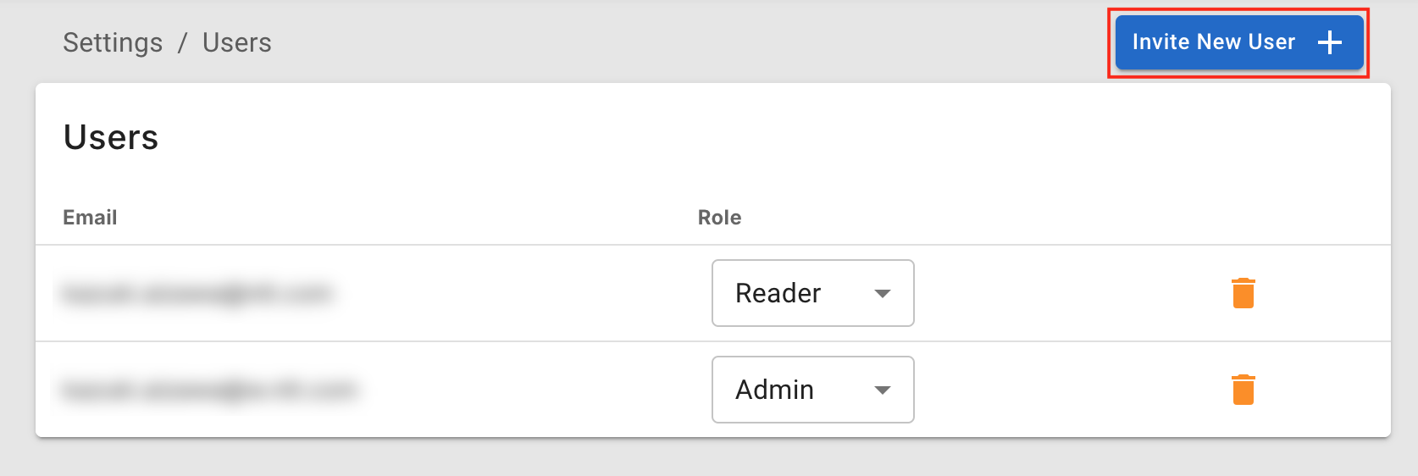Click the Role column header
Screen dimensions: 1418x476
719,218
